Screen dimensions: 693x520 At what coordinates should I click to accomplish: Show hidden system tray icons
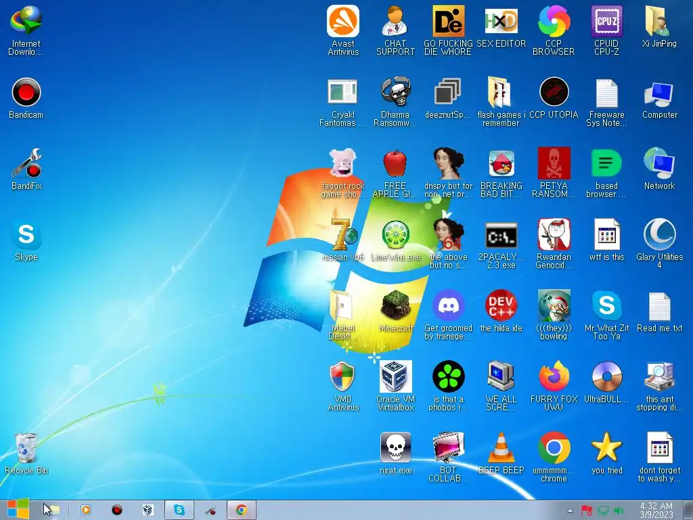[x=570, y=511]
